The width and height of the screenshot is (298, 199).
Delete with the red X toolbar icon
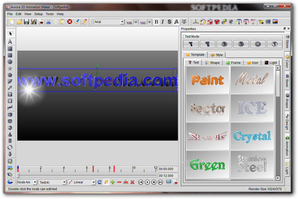point(70,22)
